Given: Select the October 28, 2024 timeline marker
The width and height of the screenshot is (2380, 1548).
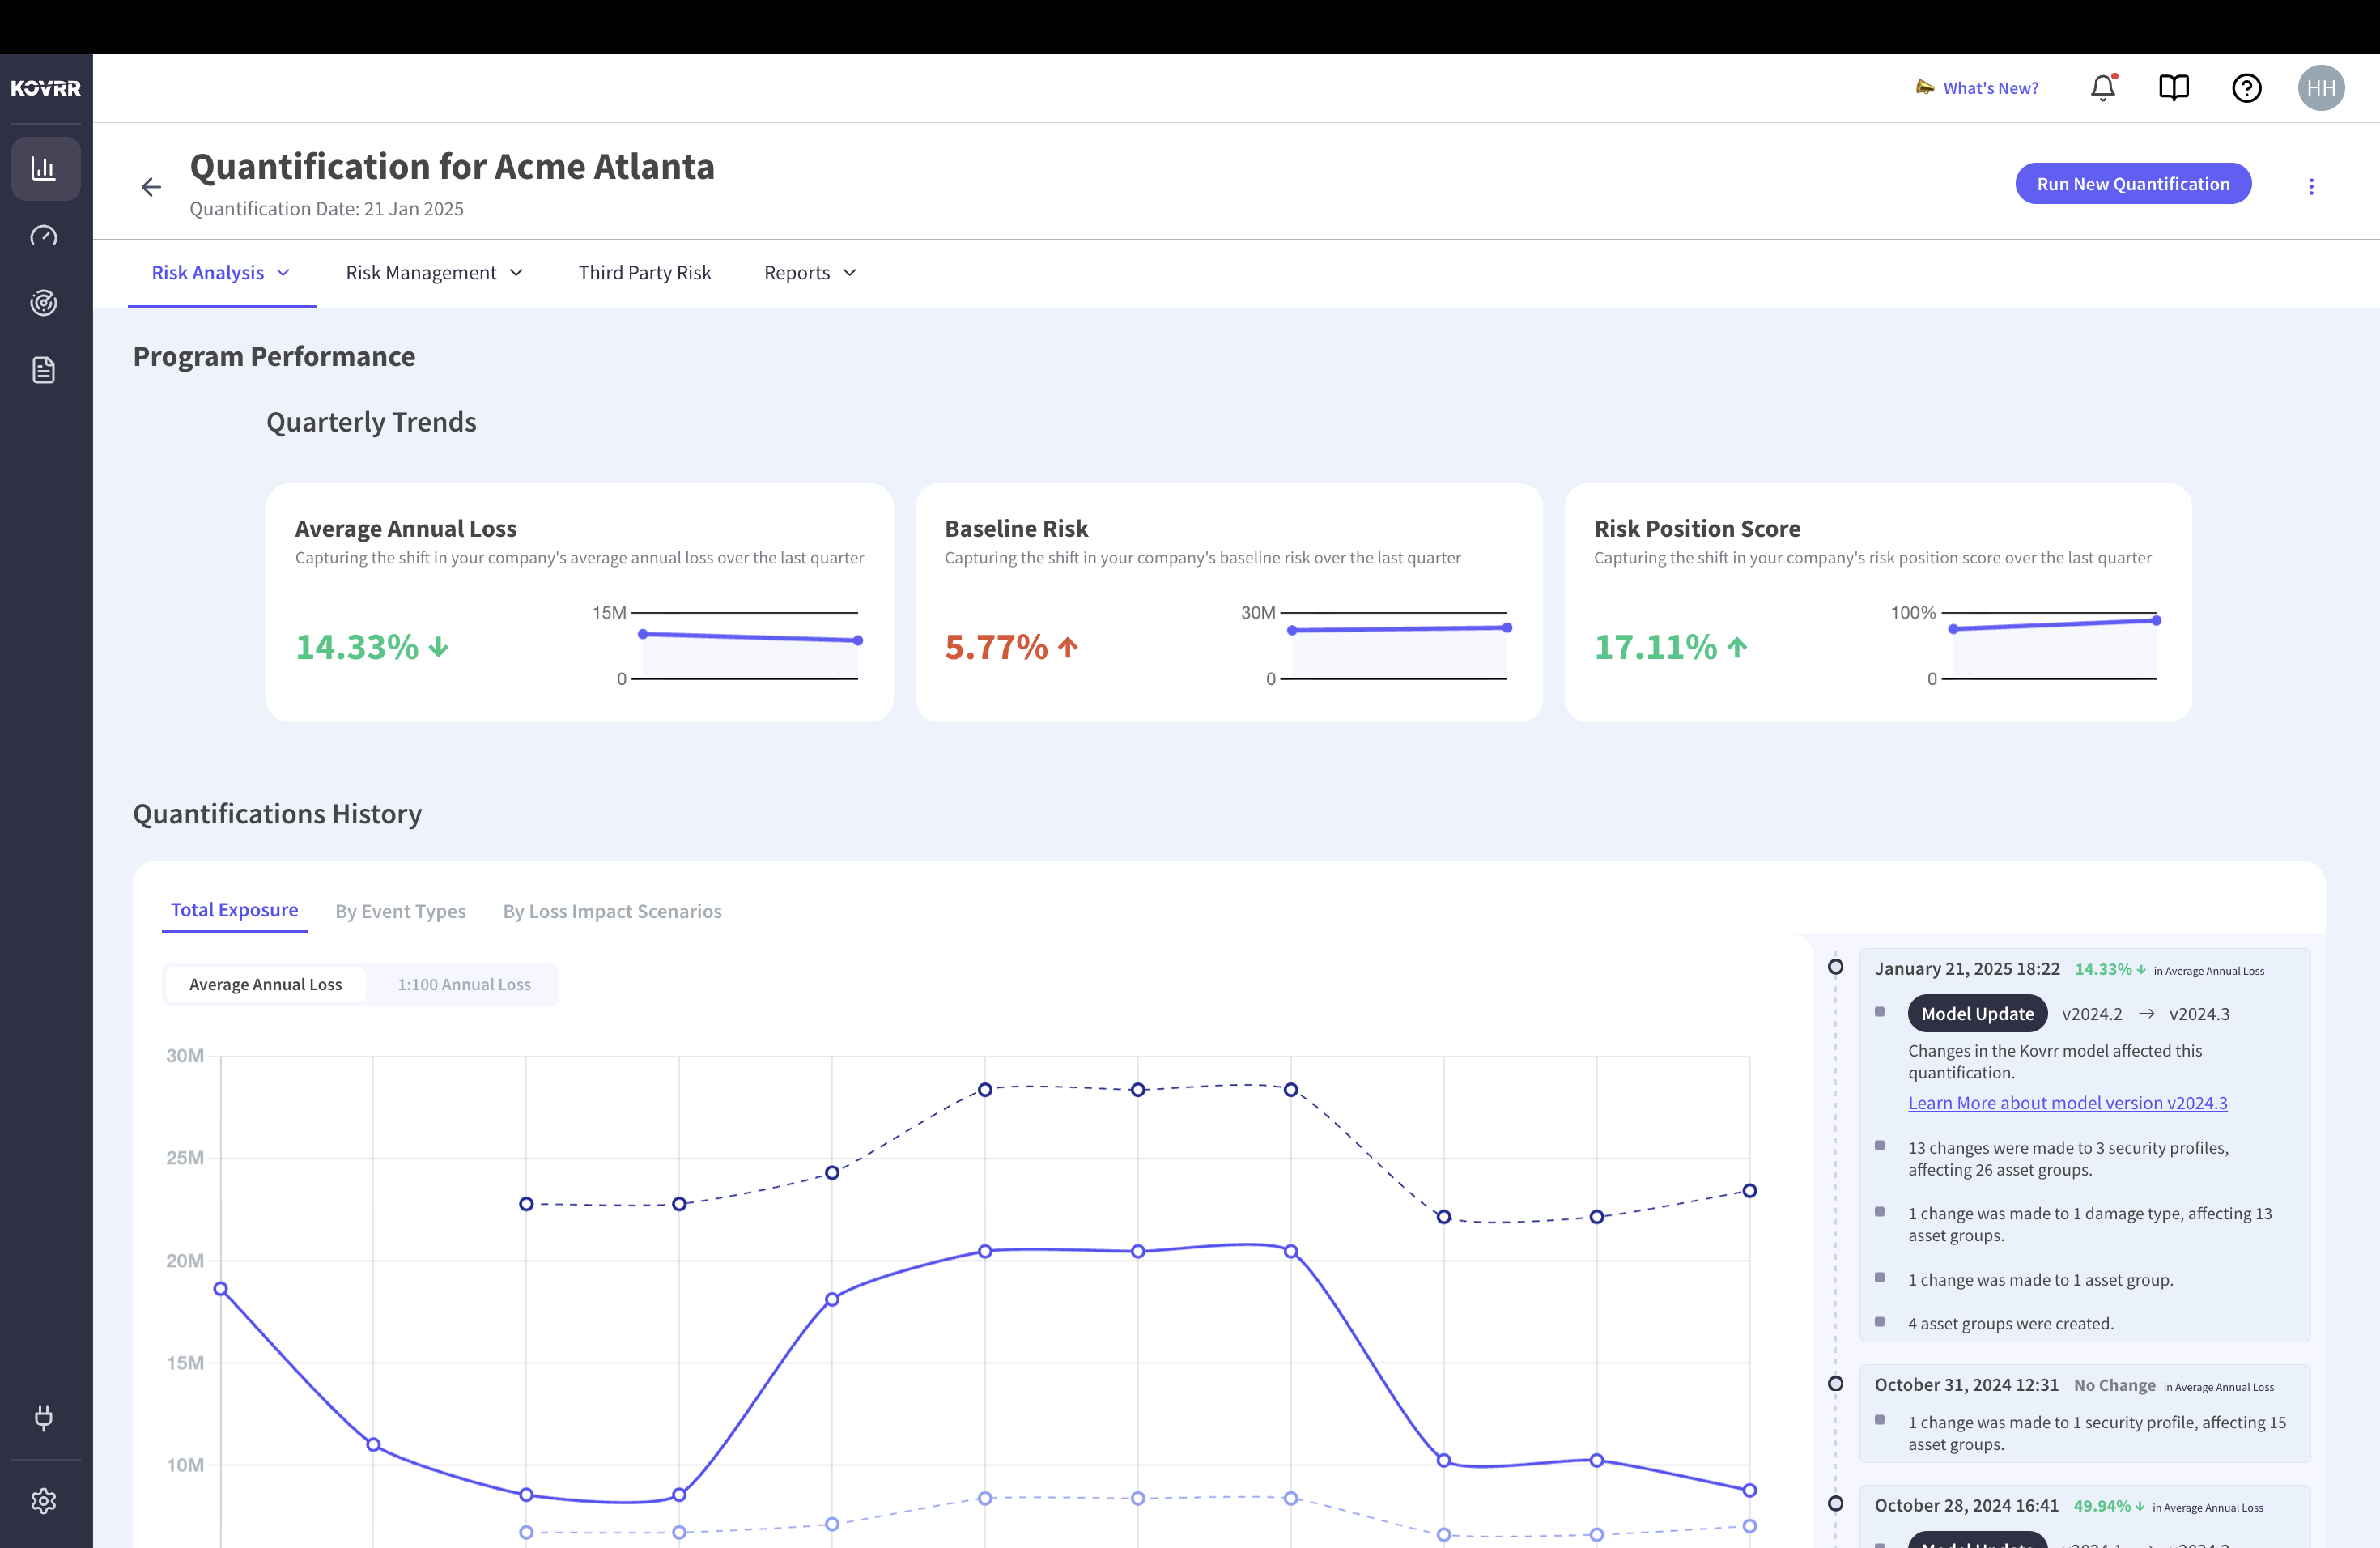Looking at the screenshot, I should coord(1835,1503).
